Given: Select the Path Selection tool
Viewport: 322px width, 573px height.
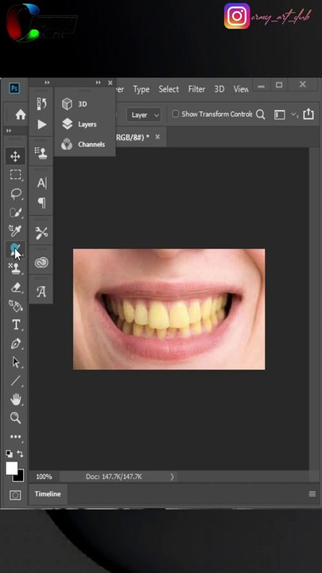Looking at the screenshot, I should pos(15,362).
